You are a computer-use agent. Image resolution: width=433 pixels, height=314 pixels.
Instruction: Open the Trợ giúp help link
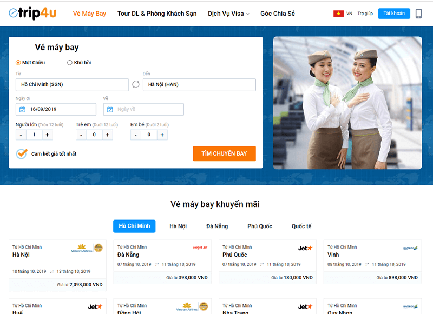(365, 14)
